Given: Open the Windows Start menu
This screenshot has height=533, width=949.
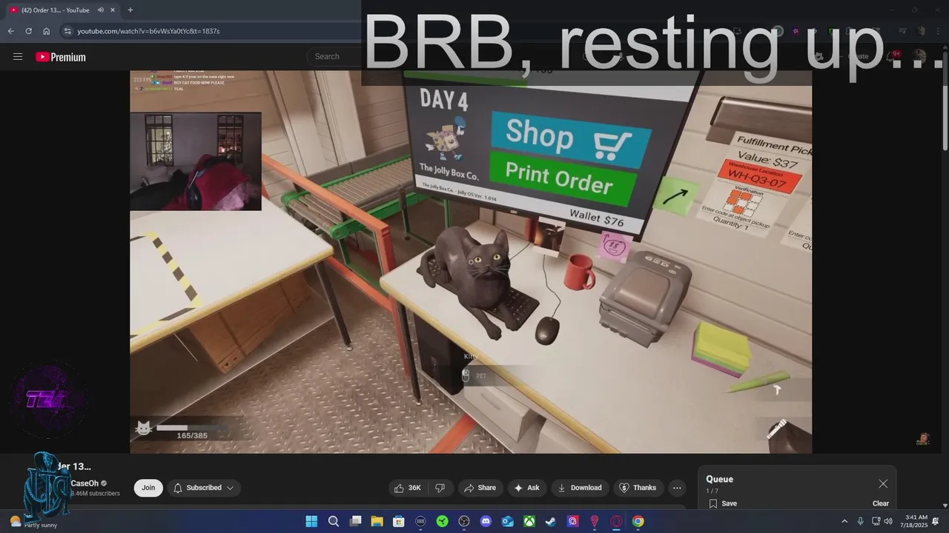Looking at the screenshot, I should [x=311, y=521].
